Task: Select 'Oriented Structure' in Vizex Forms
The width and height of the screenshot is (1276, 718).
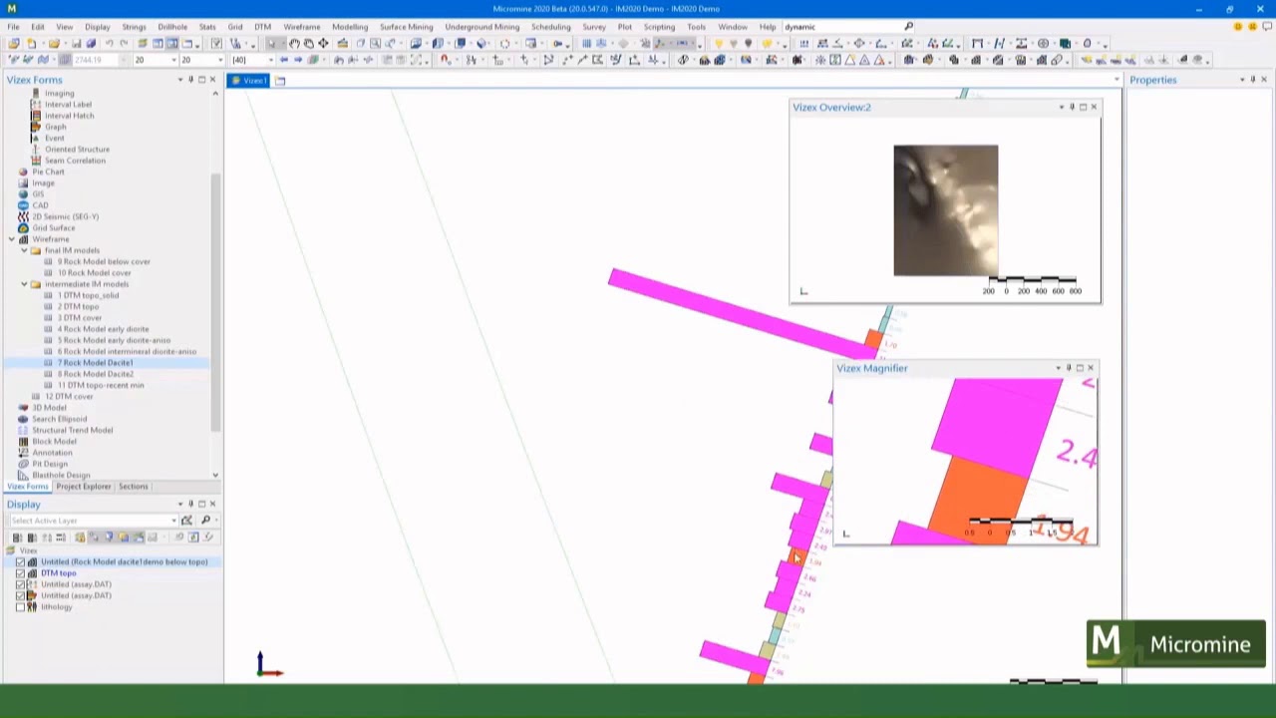Action: [x=77, y=150]
